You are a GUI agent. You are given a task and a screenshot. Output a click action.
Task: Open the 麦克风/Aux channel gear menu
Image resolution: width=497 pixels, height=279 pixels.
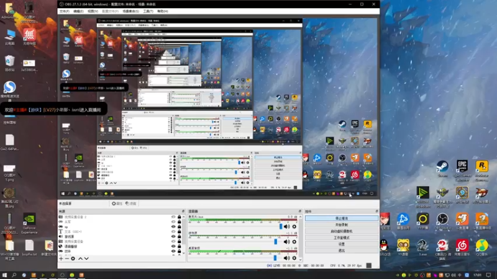[294, 226]
